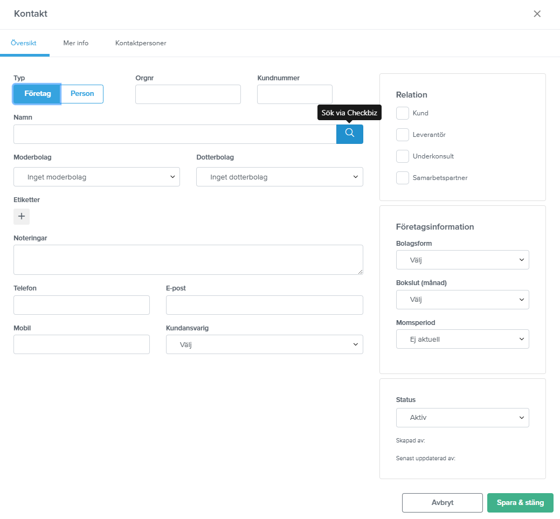Toggle the Samarbetspartner checkbox

[x=403, y=178]
